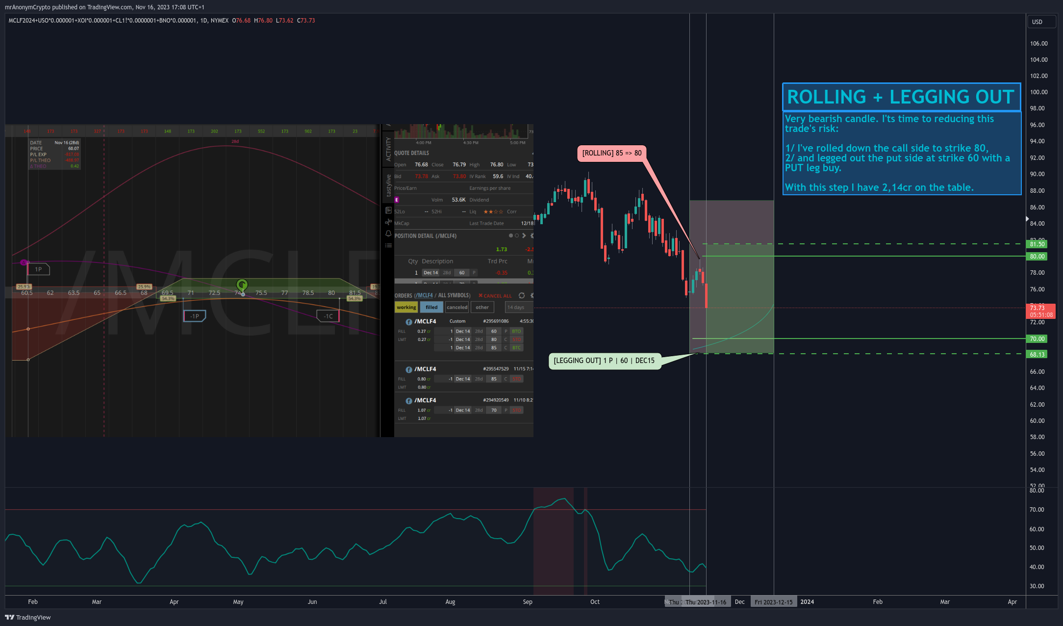Open the vertical ACTIVITY tab
This screenshot has width=1063, height=626.
[x=388, y=149]
